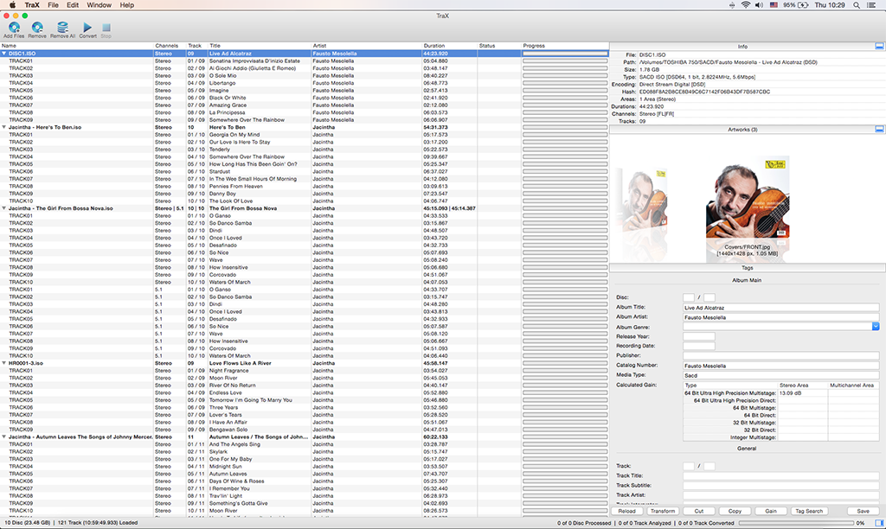Click into the Publisher field
Viewport: 886px width, 529px height.
(781, 355)
